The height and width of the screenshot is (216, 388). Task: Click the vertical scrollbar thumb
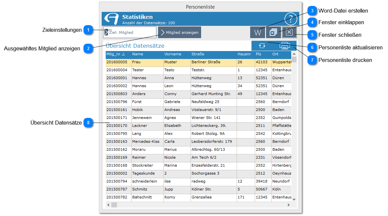294,60
